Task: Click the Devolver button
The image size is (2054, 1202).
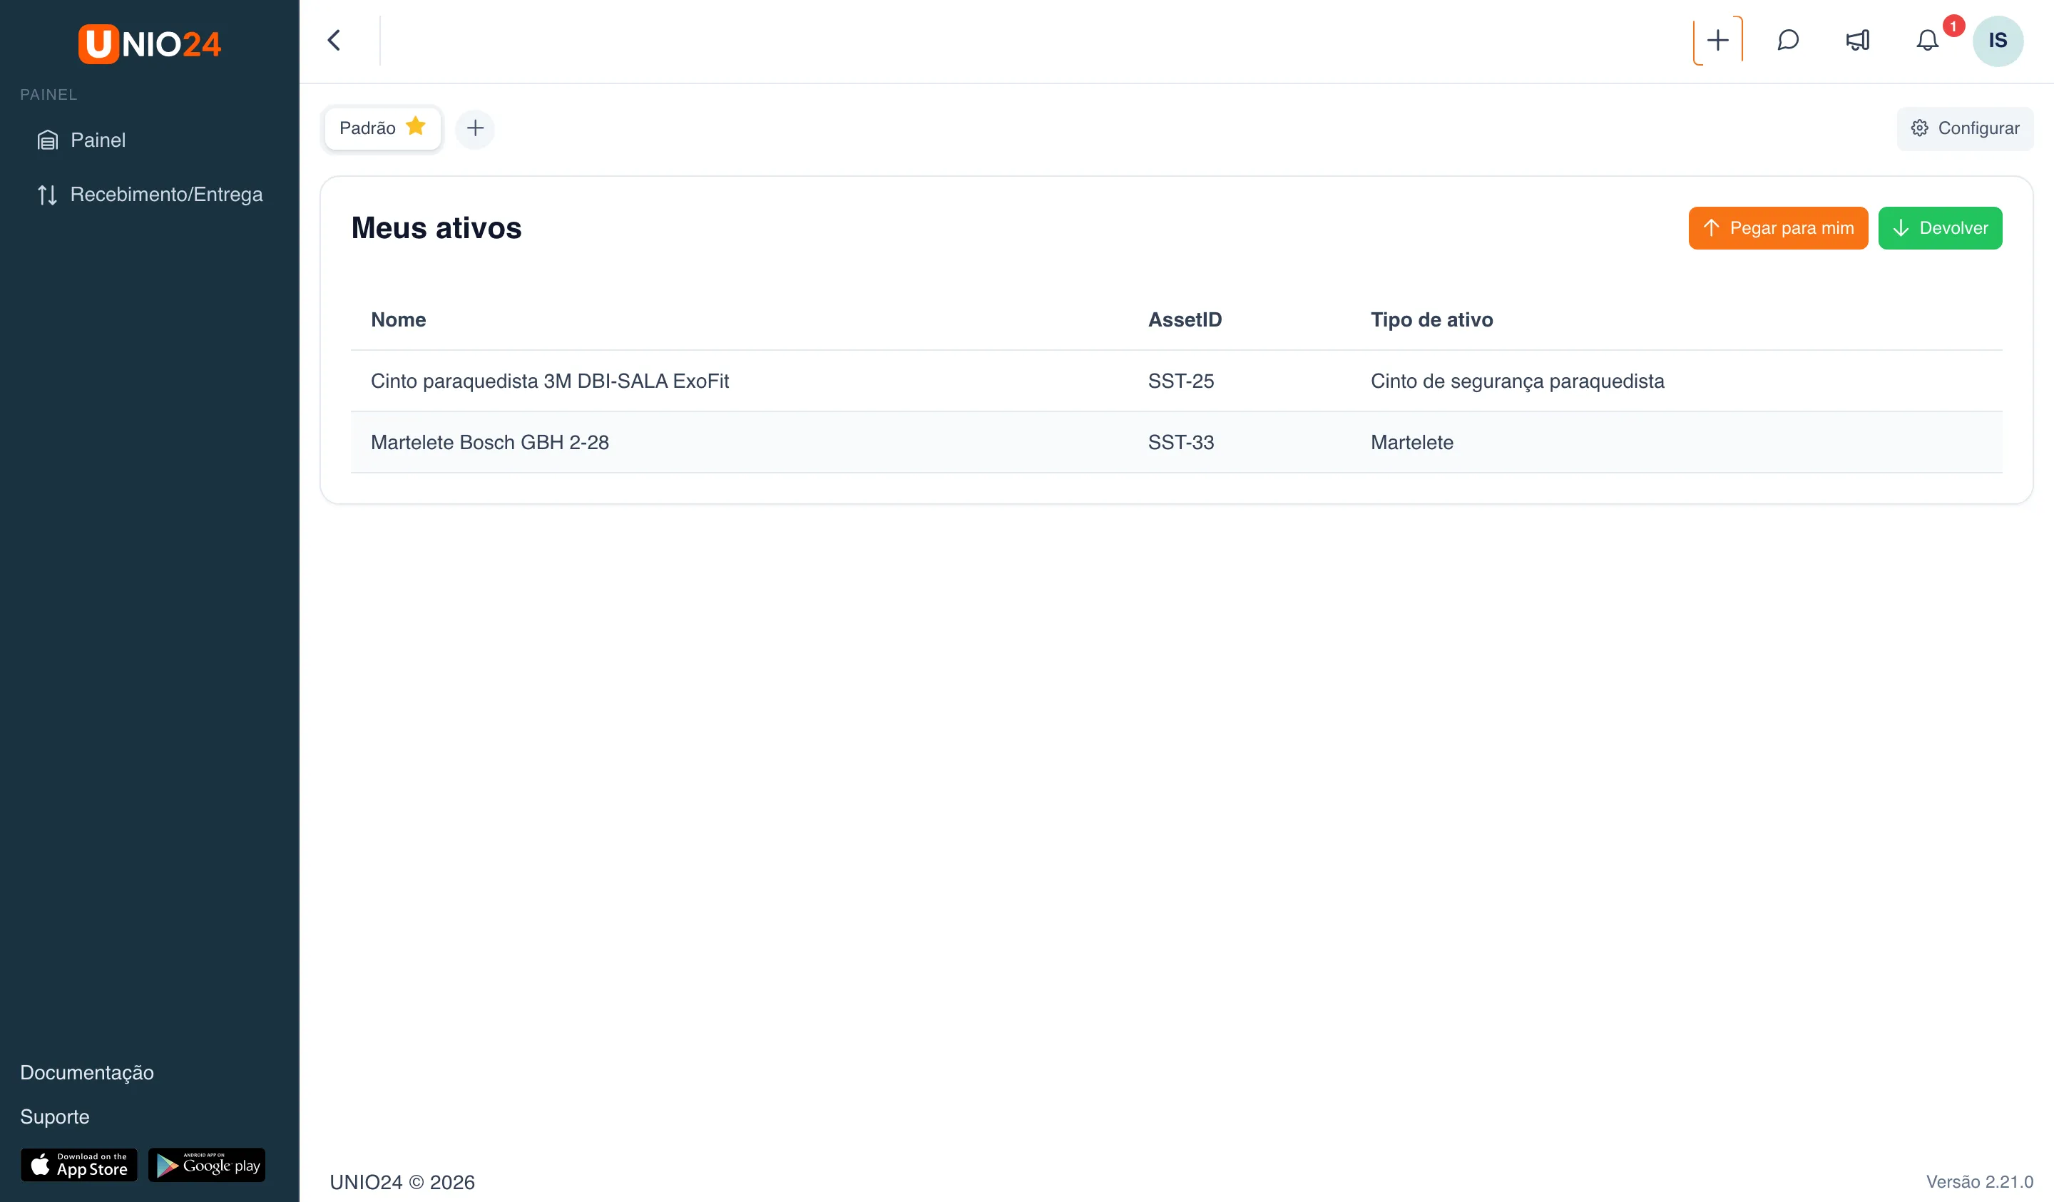Action: 1940,228
